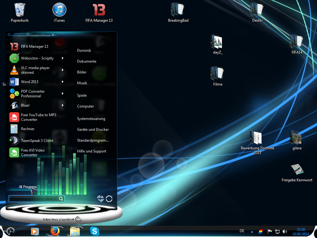Click the start menu search field
Viewport: 317px width, 238px height.
click(33, 199)
